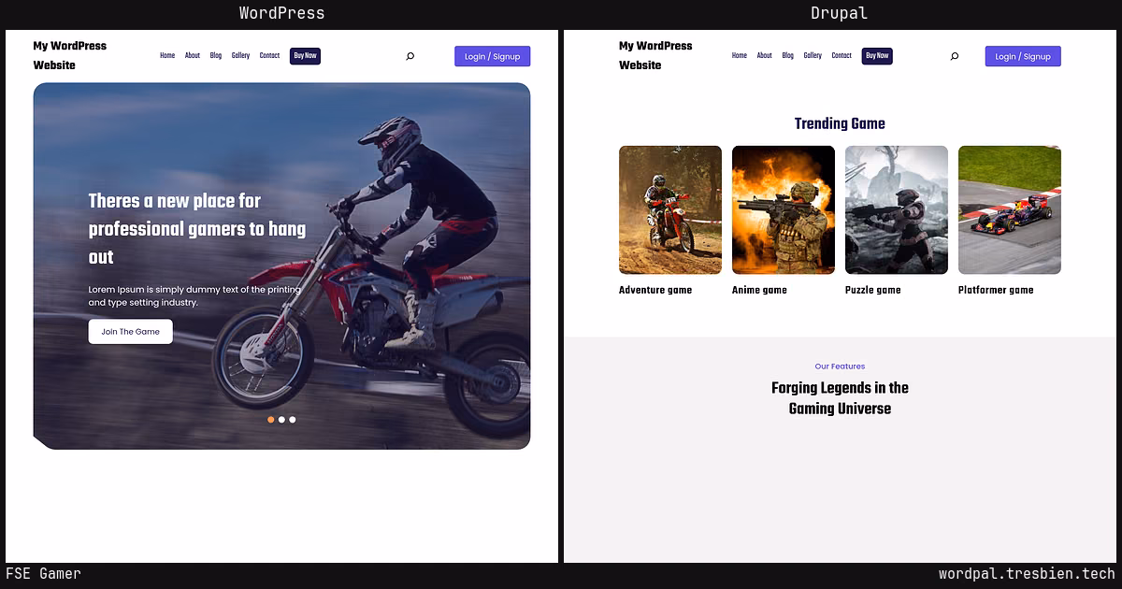Screen dimensions: 1122x589
Task: Click Buy Now in WordPress header
Action: tap(305, 56)
